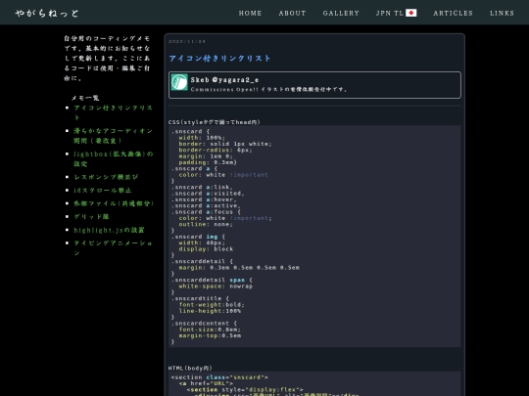The height and width of the screenshot is (396, 529).
Task: Click the outline: none code line
Action: coord(206,224)
